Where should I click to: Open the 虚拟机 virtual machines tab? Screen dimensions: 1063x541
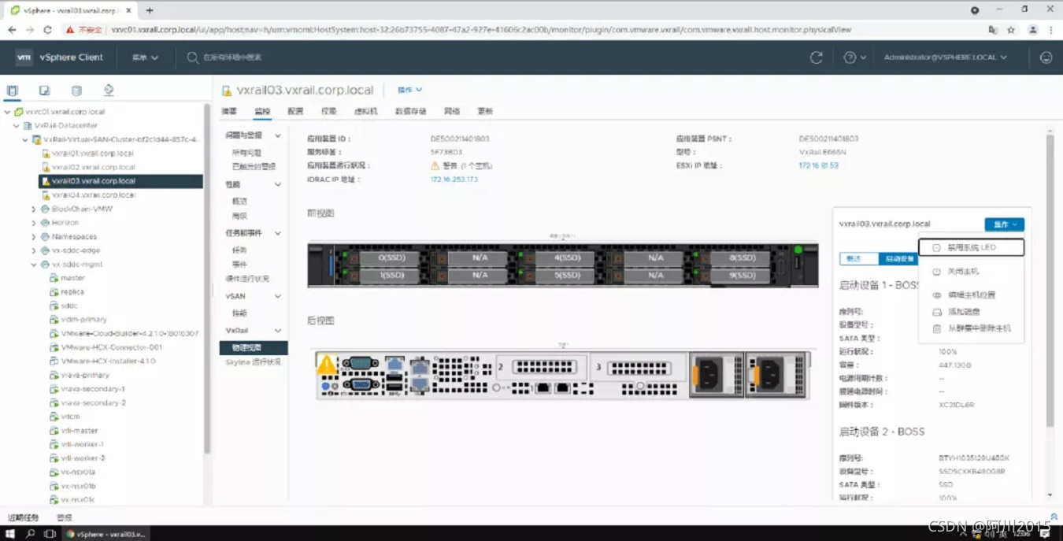(x=365, y=111)
